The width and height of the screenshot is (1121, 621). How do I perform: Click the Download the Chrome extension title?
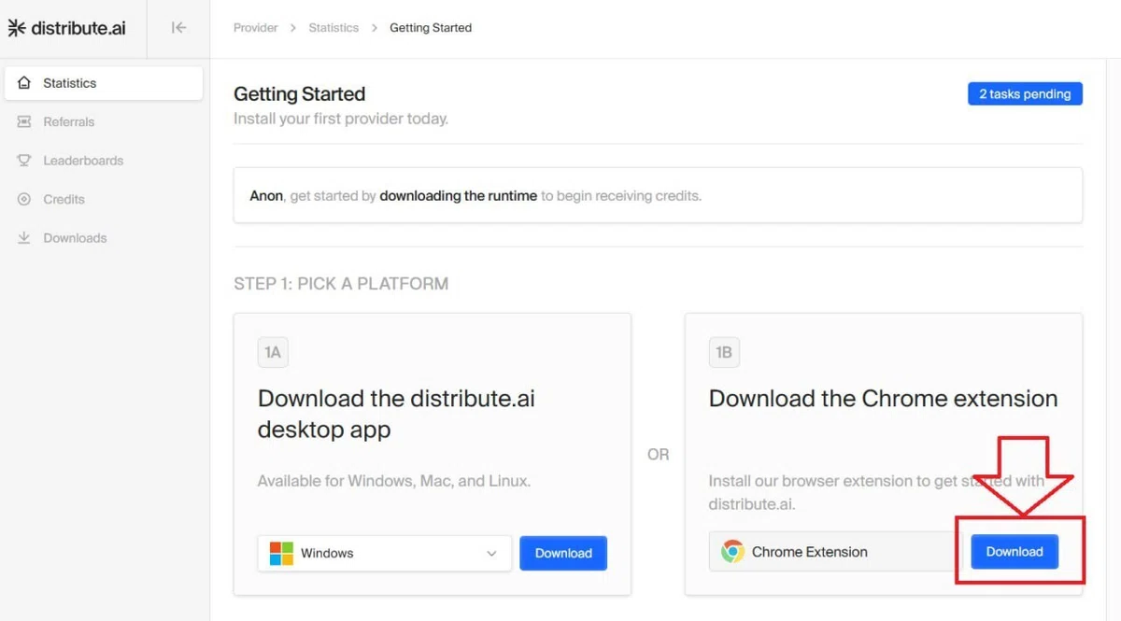click(884, 399)
